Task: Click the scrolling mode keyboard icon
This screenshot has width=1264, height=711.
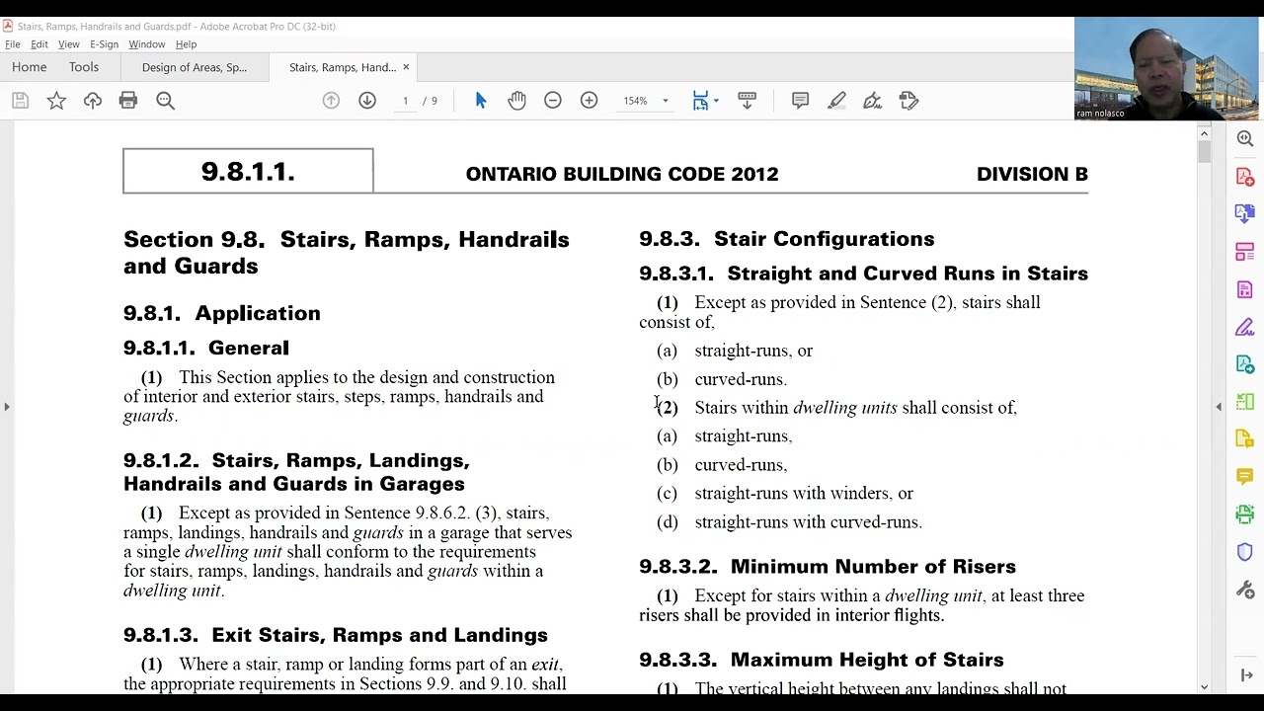Action: click(747, 101)
